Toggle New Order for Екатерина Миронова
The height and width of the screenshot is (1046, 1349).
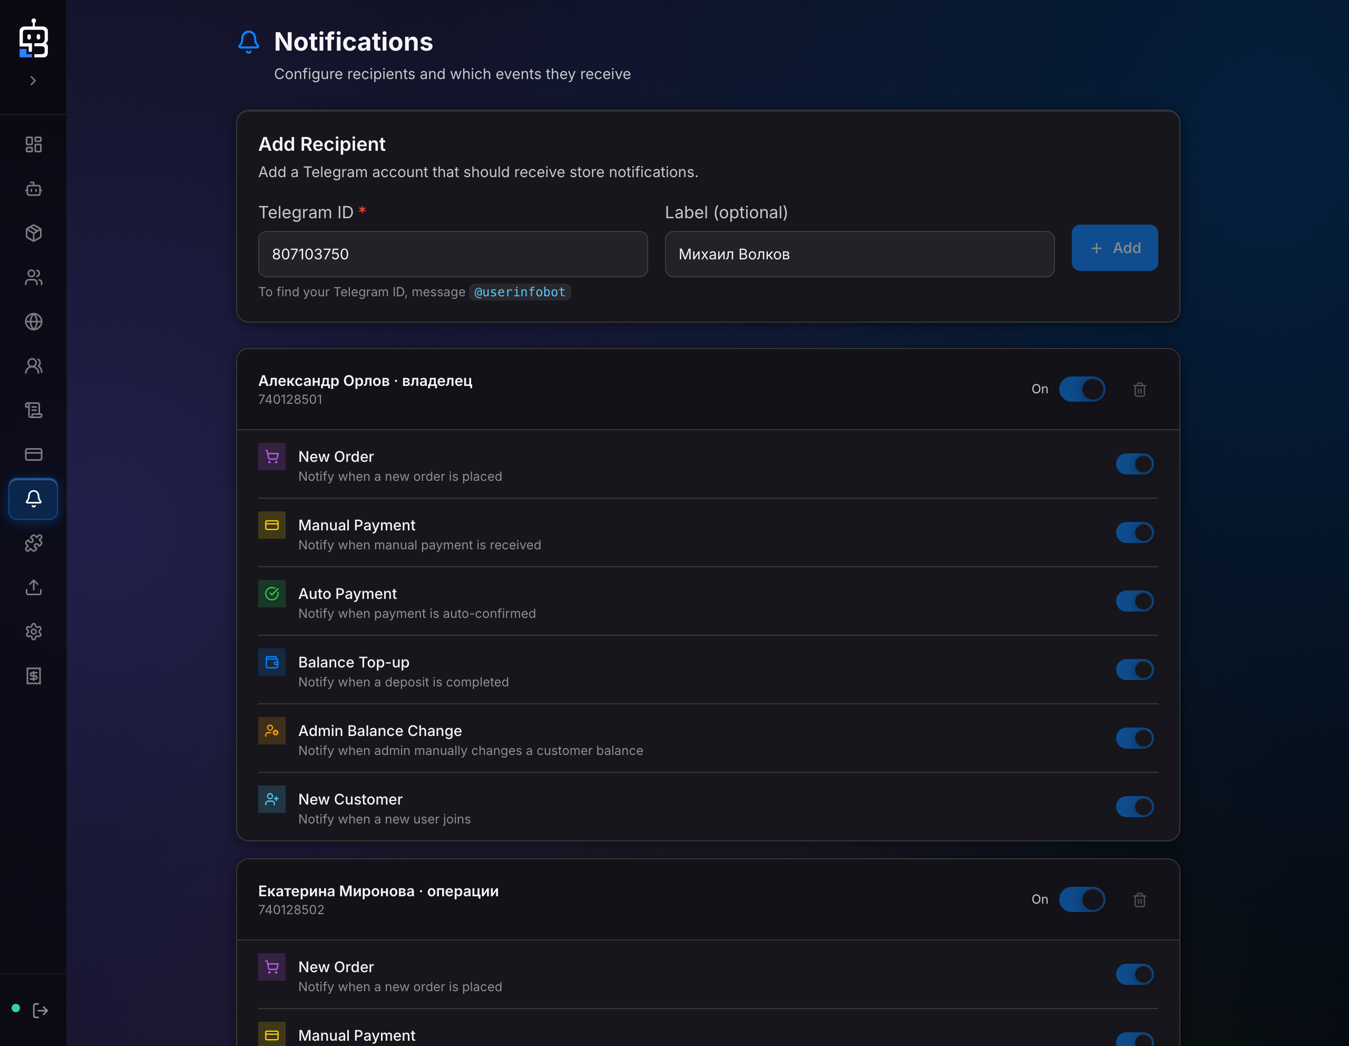(1135, 974)
